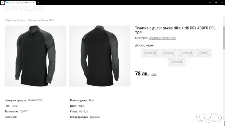Select size Детски XS
The width and height of the screenshot is (225, 126).
tap(150, 53)
